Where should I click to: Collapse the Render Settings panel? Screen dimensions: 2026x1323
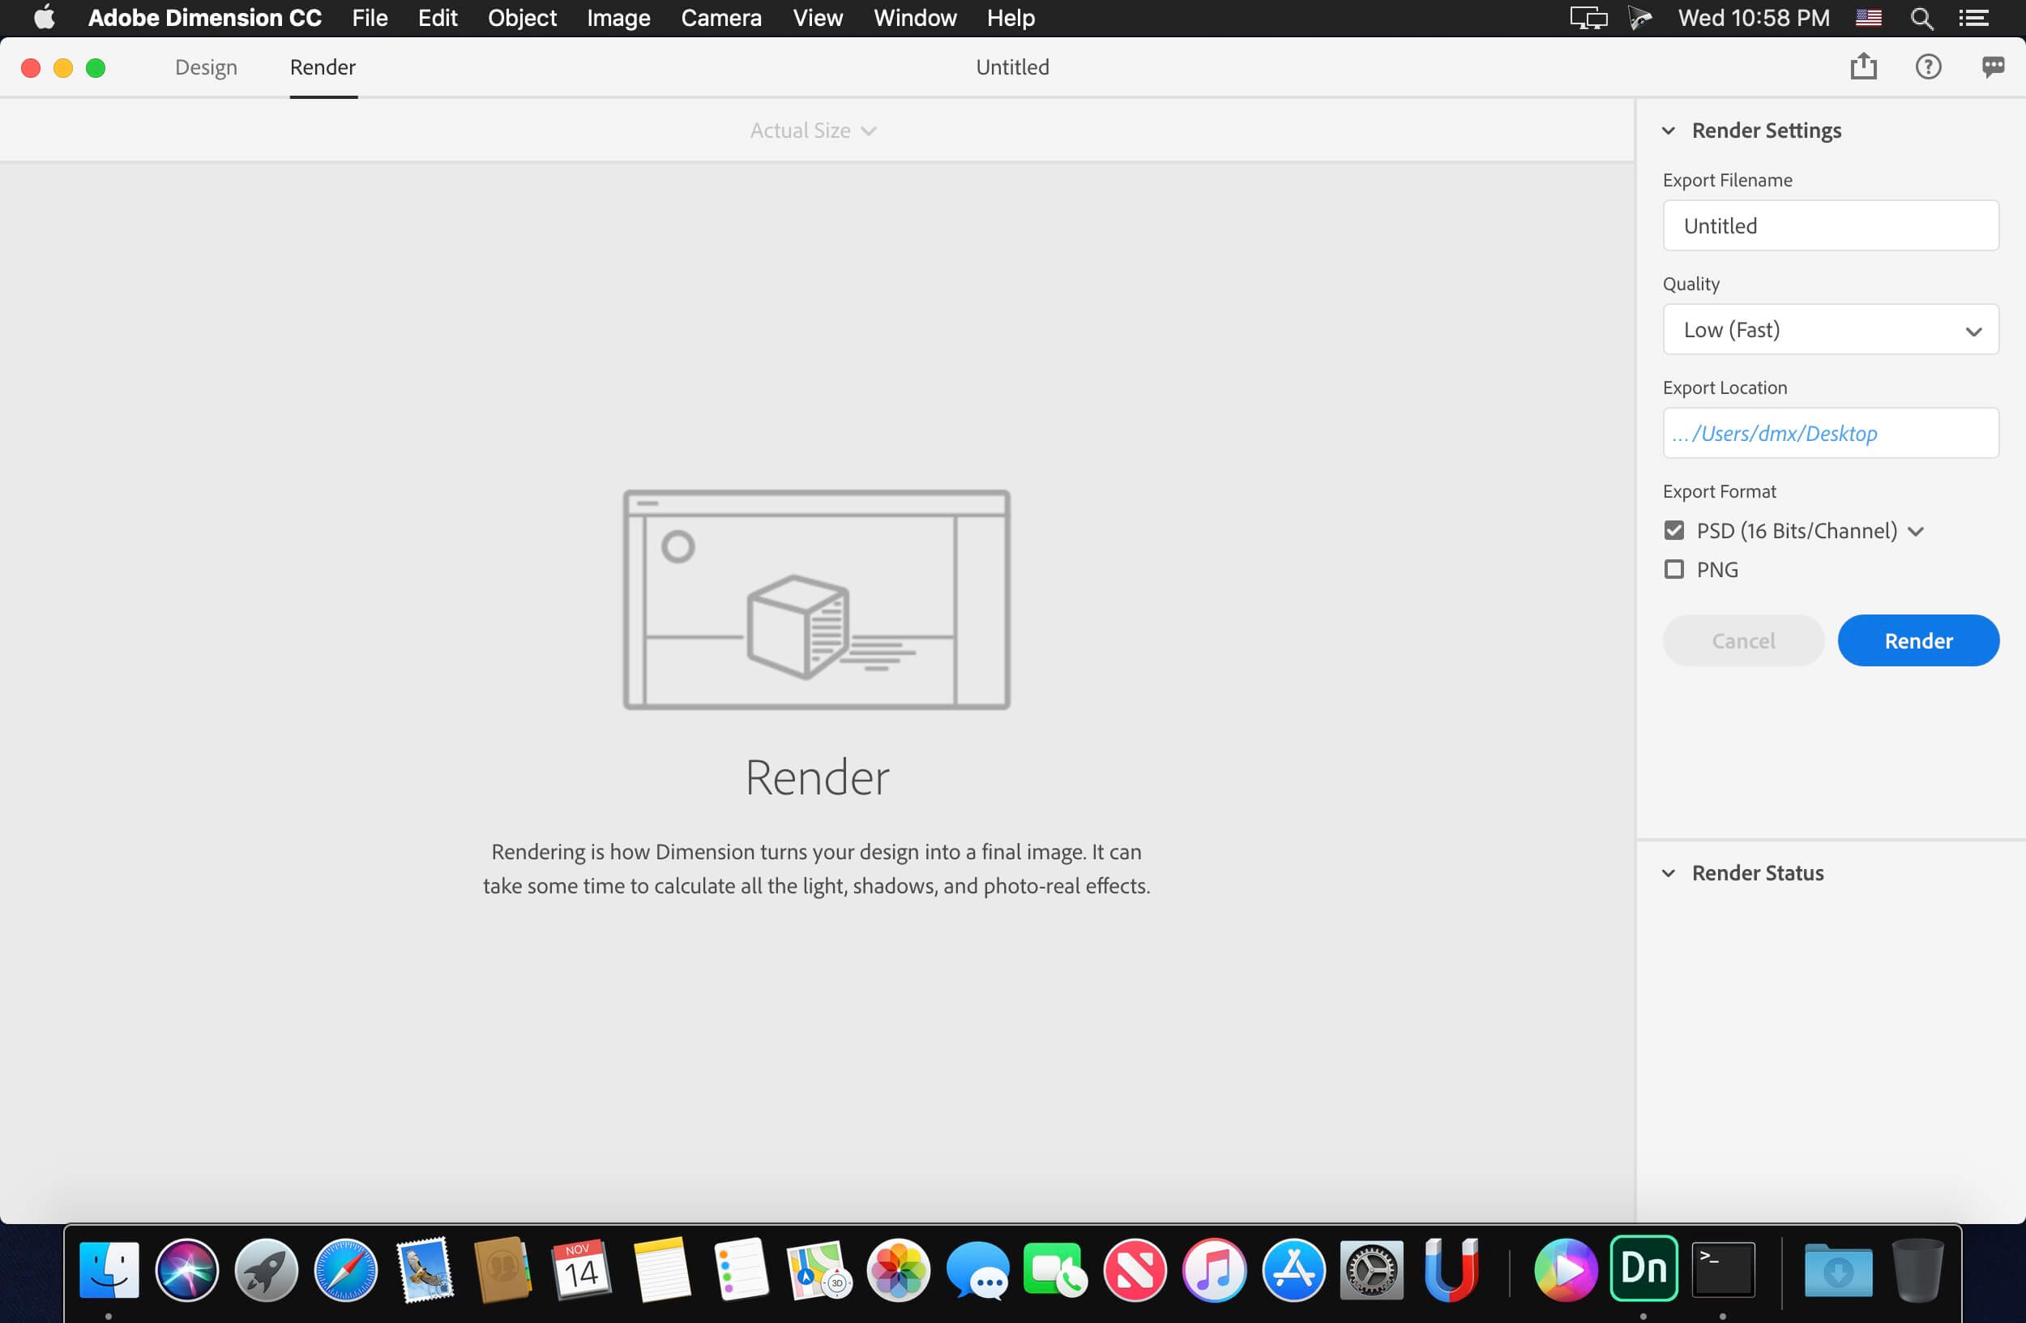pyautogui.click(x=1670, y=130)
